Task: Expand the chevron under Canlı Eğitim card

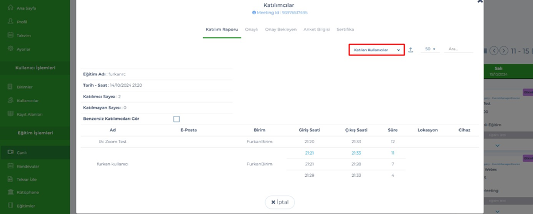Action: [x=498, y=146]
